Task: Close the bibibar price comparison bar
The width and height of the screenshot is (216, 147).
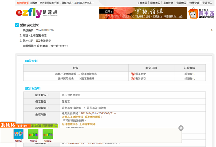Action: point(181,128)
